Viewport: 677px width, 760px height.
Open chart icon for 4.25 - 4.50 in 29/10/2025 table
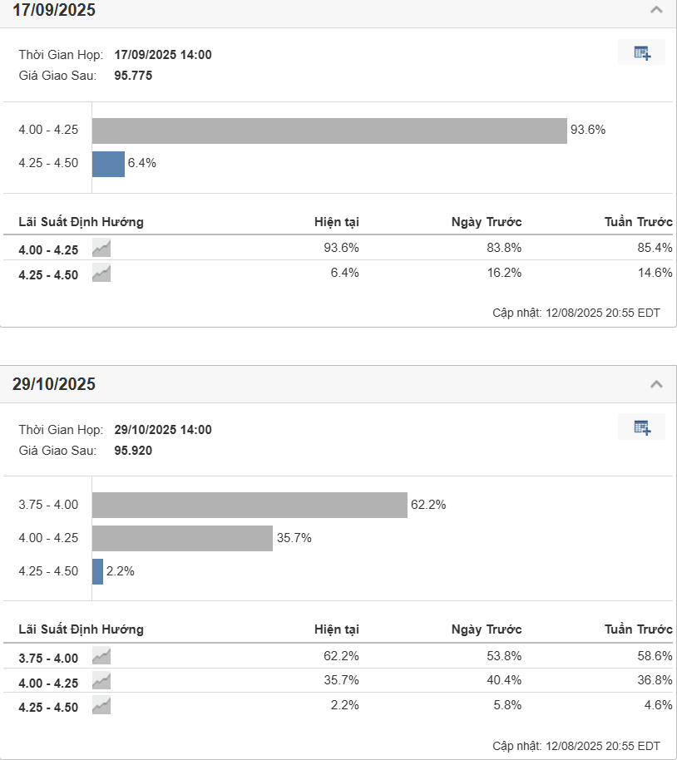pyautogui.click(x=101, y=706)
